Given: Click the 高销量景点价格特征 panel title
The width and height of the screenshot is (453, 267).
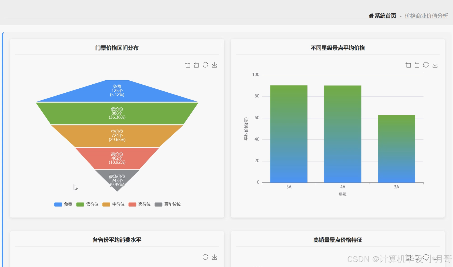Looking at the screenshot, I should pyautogui.click(x=338, y=240).
